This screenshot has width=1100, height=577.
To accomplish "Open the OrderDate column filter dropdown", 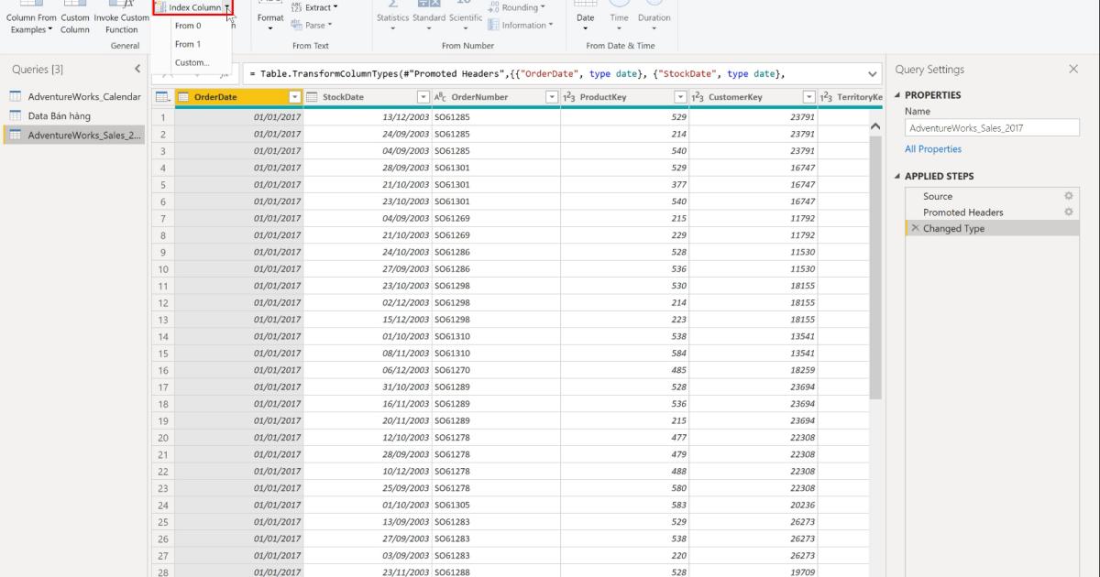I will (297, 96).
